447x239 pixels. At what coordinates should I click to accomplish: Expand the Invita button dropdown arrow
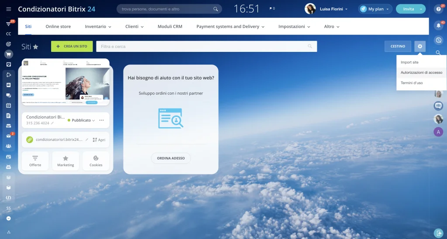[x=421, y=9]
